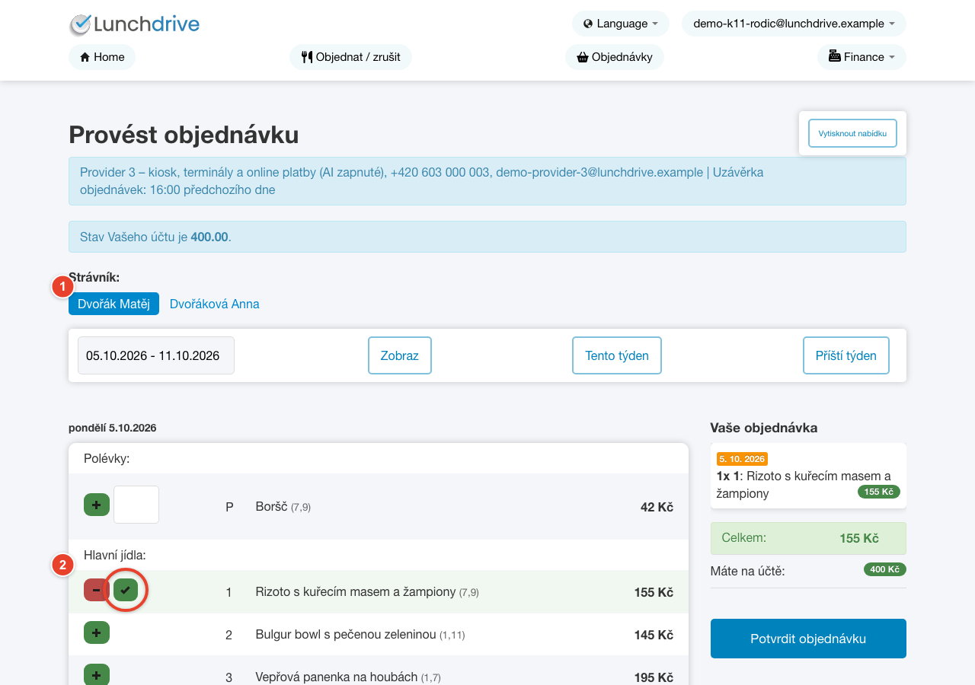The image size is (975, 685).
Task: Click the Zobraz button
Action: pyautogui.click(x=400, y=355)
